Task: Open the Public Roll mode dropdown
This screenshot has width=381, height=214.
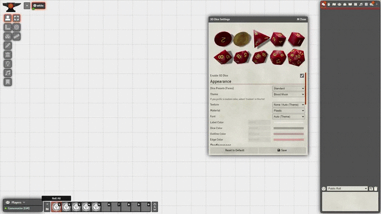Action: pyautogui.click(x=347, y=188)
